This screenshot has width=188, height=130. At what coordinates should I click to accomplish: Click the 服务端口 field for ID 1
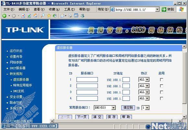[x=87, y=80]
